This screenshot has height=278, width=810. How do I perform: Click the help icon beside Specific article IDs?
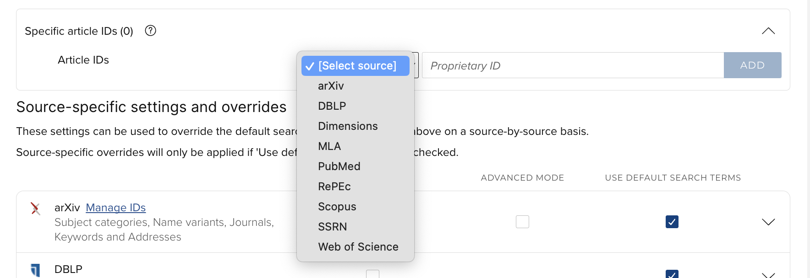[150, 31]
